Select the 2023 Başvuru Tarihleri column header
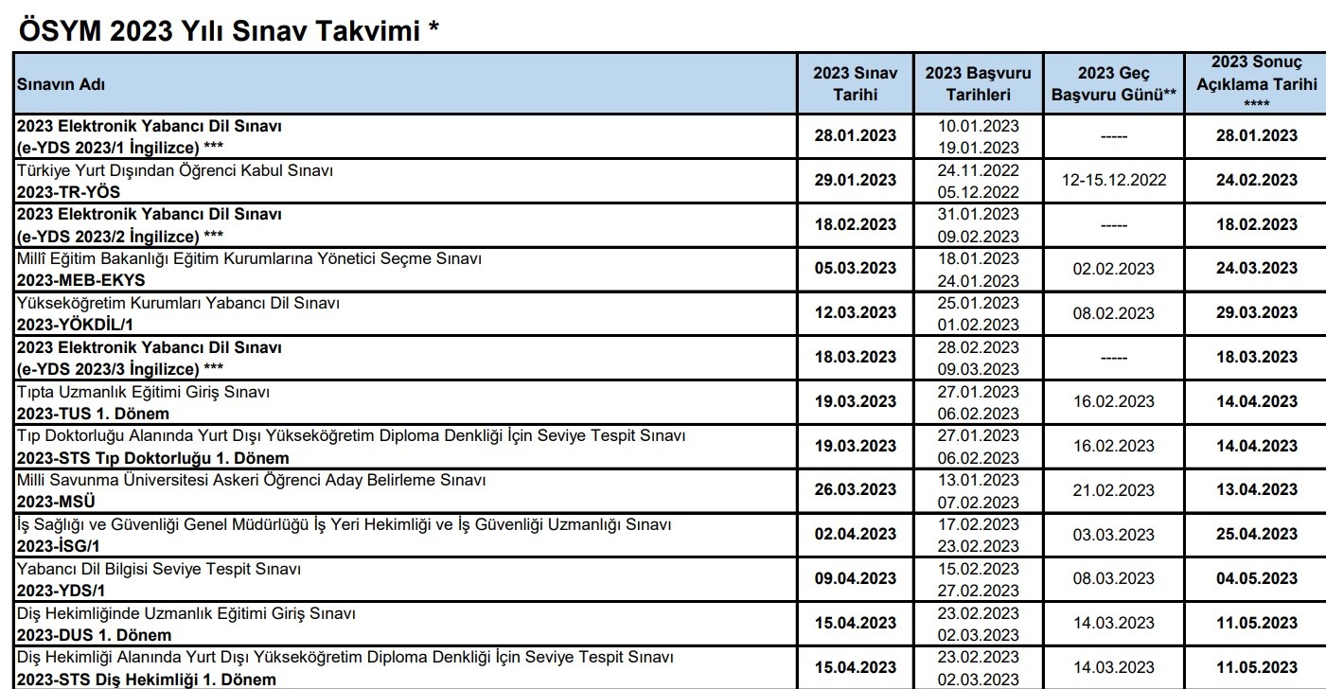The width and height of the screenshot is (1326, 689). coord(979,83)
